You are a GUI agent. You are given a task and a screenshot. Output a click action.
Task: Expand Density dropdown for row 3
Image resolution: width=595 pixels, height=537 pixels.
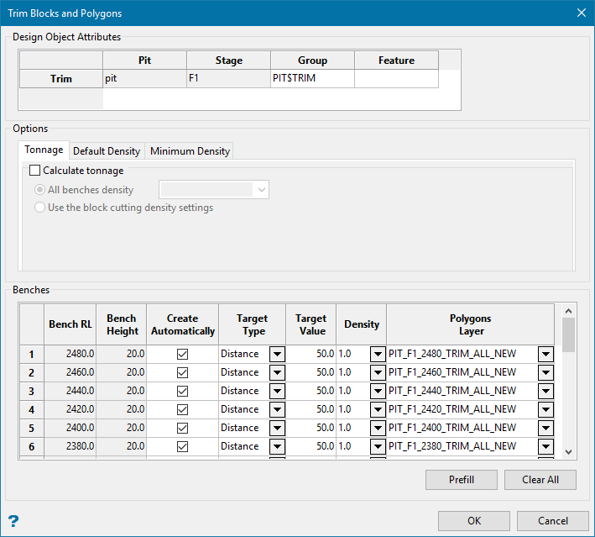point(378,391)
